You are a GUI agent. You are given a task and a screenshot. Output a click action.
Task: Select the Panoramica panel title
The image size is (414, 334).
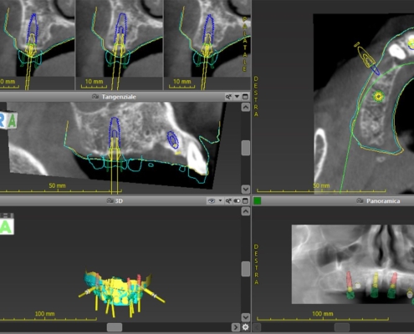pos(383,200)
